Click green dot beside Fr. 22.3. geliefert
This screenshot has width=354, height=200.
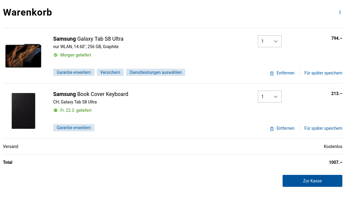[x=56, y=110]
